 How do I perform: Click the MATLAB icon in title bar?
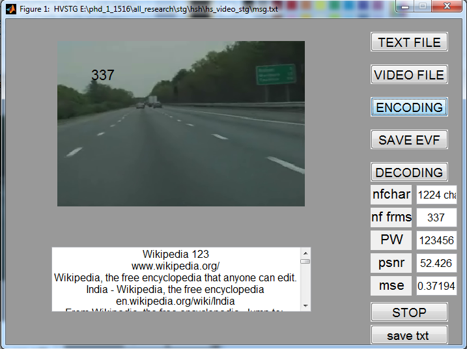[11, 8]
